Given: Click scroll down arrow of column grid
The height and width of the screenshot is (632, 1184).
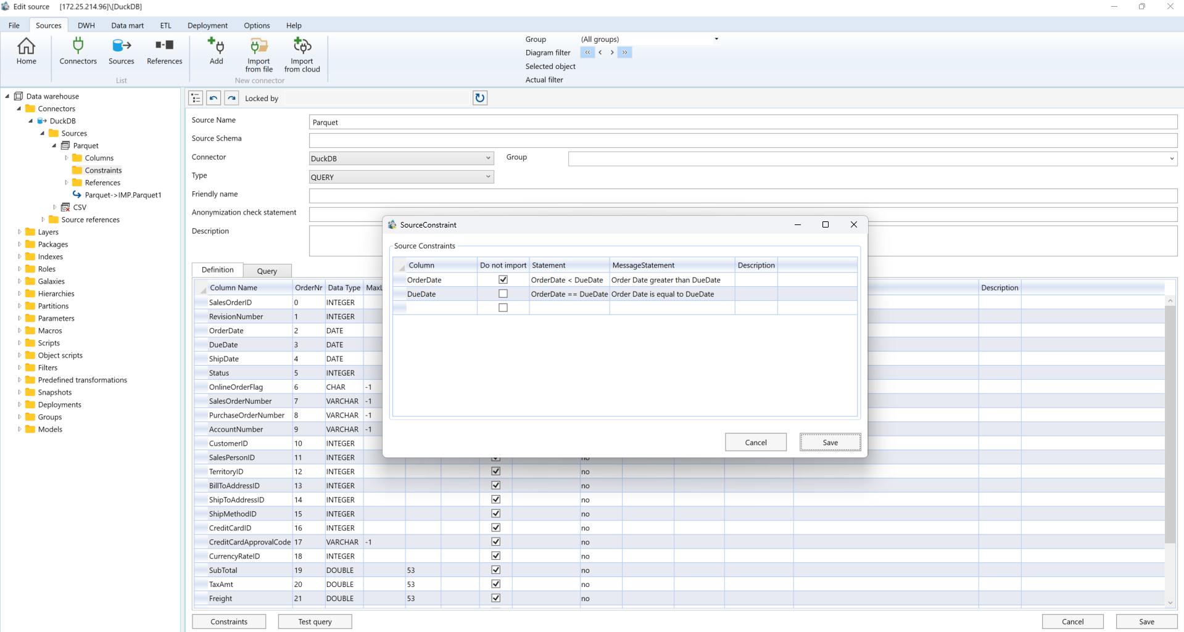Looking at the screenshot, I should click(x=1170, y=602).
